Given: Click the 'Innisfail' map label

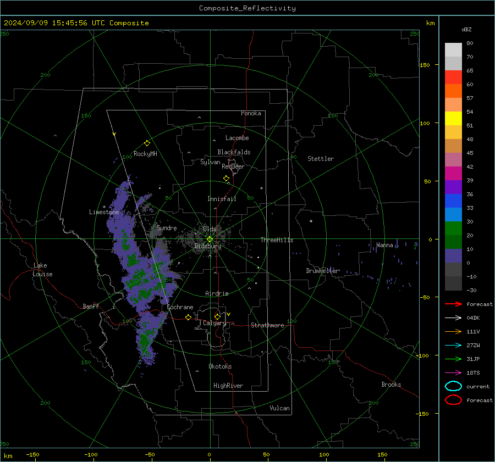Looking at the screenshot, I should pyautogui.click(x=222, y=199).
